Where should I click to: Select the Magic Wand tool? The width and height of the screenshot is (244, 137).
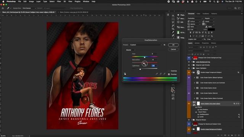coord(173,25)
